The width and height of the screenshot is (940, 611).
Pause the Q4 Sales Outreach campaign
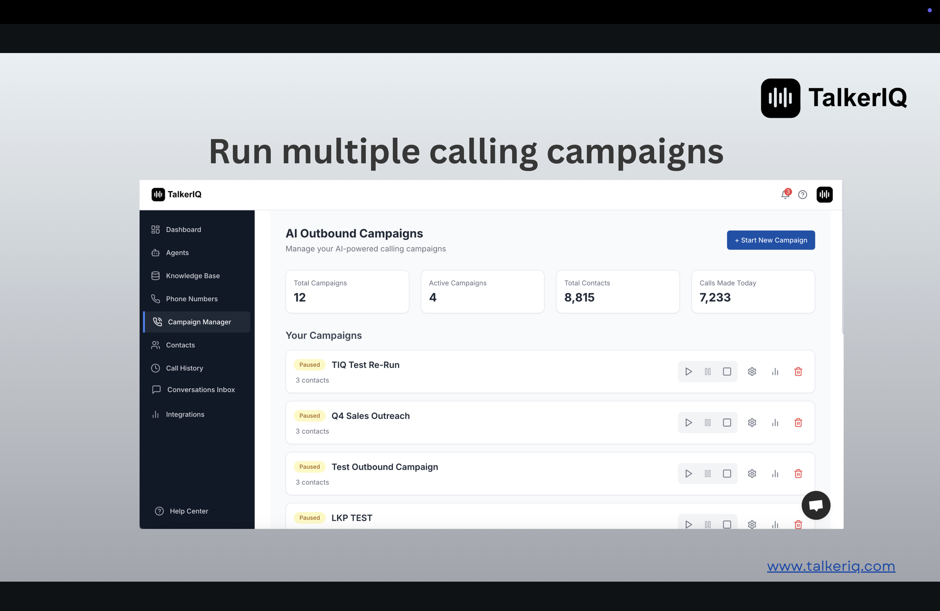click(707, 423)
